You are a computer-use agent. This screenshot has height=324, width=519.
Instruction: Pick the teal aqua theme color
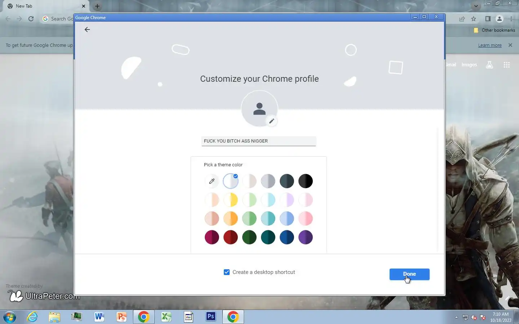(x=268, y=219)
